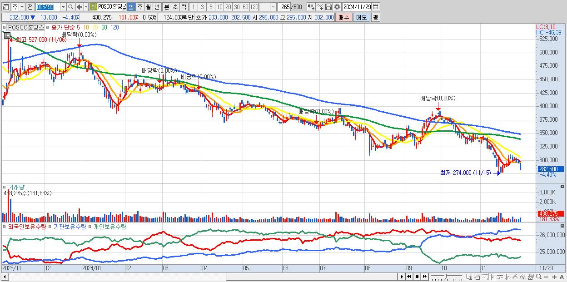Expand the stock code history dropdown
Viewport: 567px width, 282px height.
63,7
